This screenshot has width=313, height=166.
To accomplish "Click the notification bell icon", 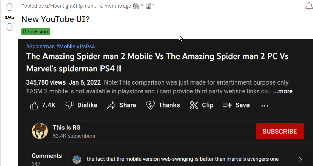I will [x=309, y=6].
